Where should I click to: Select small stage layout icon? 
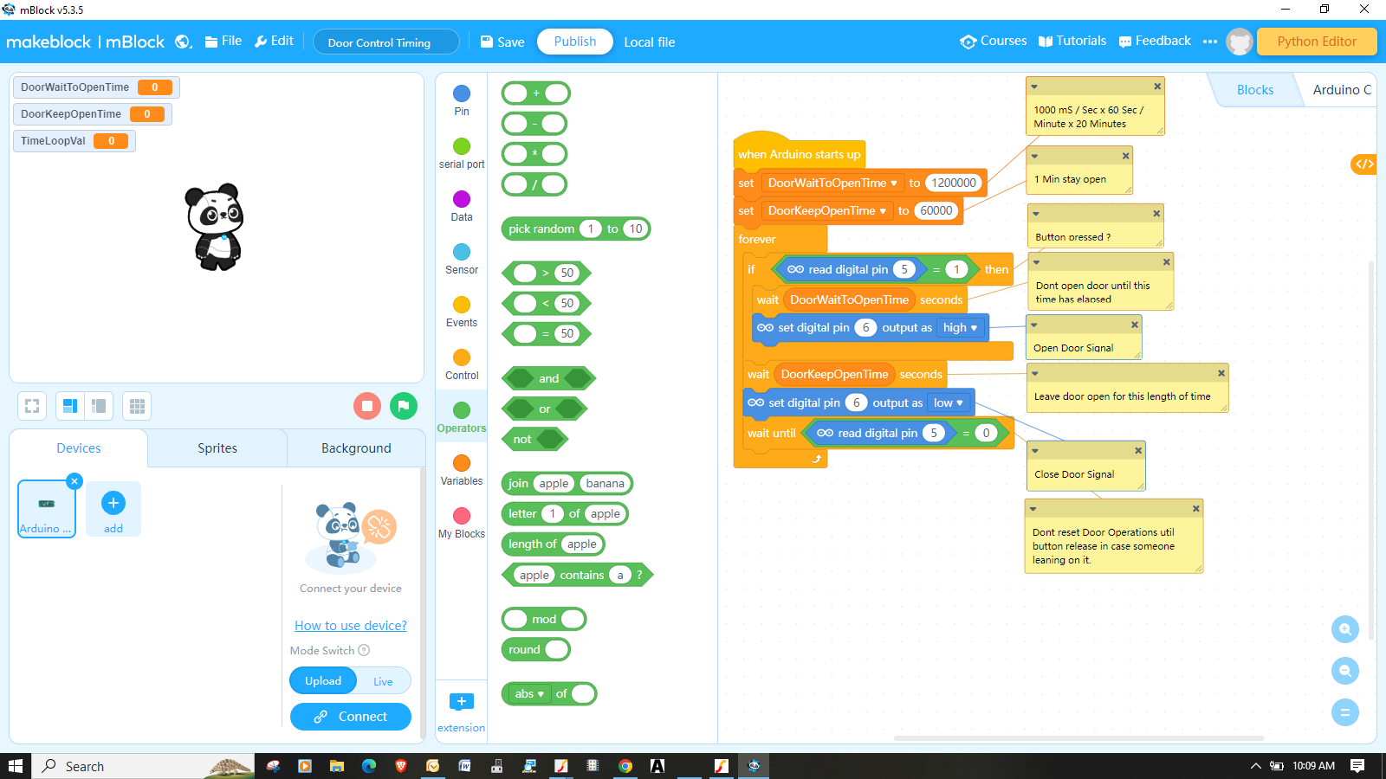pyautogui.click(x=99, y=406)
